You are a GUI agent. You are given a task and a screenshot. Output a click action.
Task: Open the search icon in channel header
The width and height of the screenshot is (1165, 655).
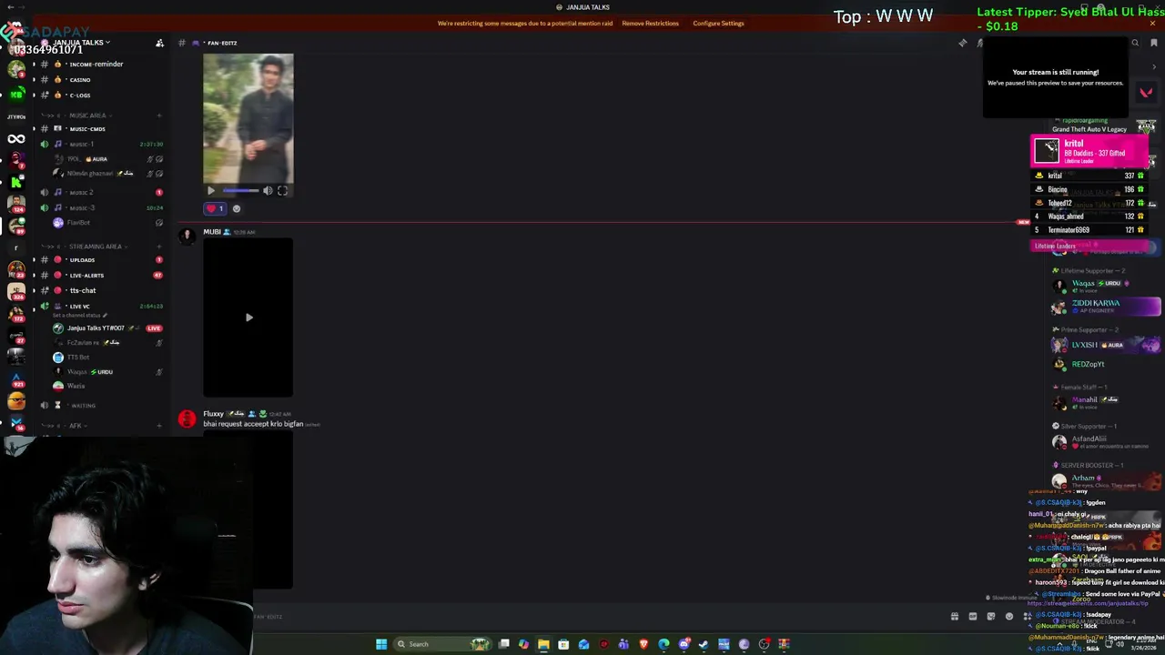(x=1135, y=43)
